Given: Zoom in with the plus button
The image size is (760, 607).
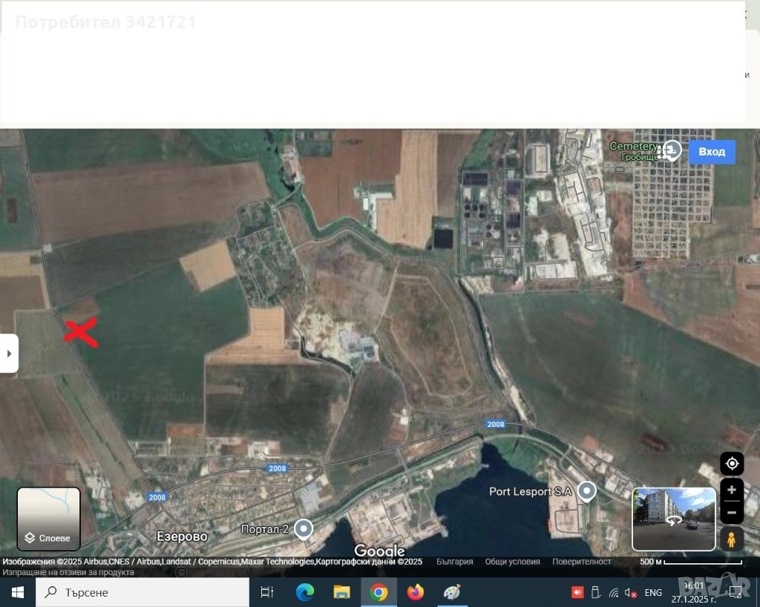Looking at the screenshot, I should [x=732, y=490].
